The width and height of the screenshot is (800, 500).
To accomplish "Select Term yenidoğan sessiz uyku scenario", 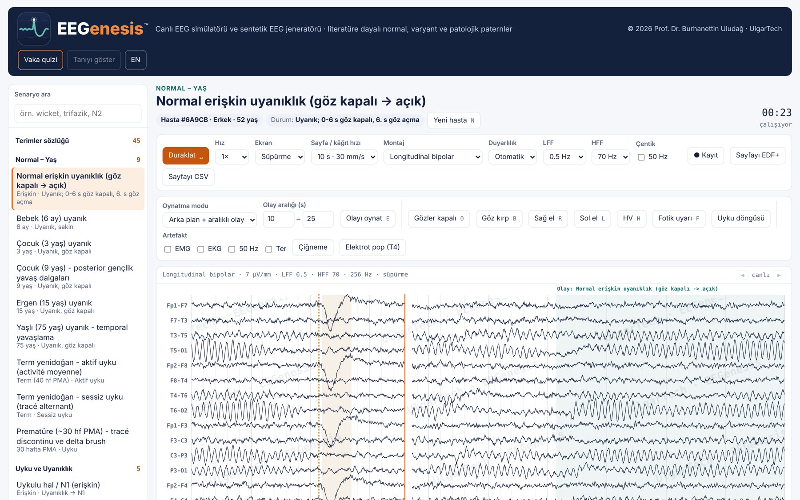I will [x=78, y=405].
